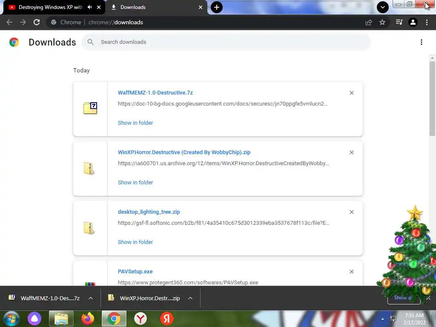Image resolution: width=436 pixels, height=327 pixels.
Task: Open the Windows Start button
Action: (11, 318)
